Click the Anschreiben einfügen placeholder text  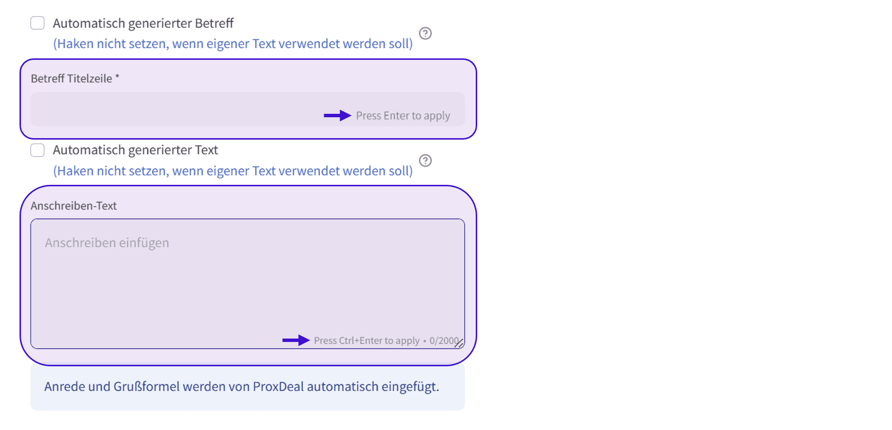coord(107,243)
